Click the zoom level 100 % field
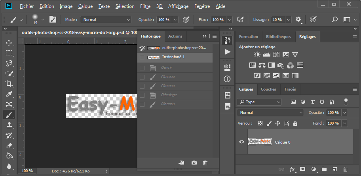The height and width of the screenshot is (176, 361). pos(27,171)
